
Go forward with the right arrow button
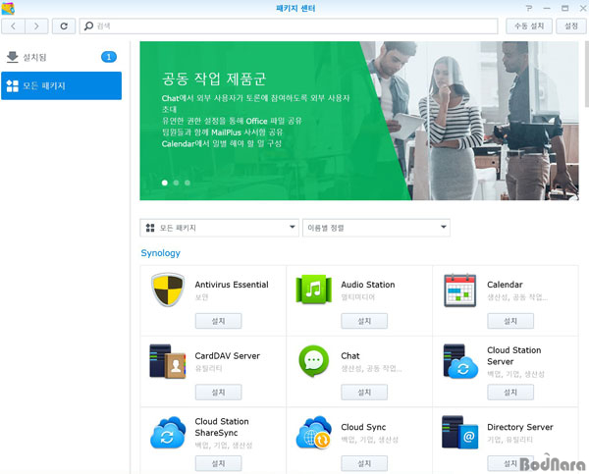(x=36, y=26)
